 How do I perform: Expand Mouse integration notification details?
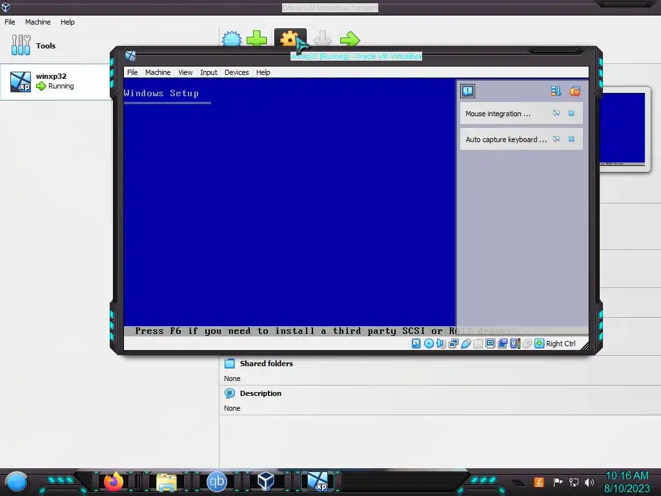click(x=556, y=113)
